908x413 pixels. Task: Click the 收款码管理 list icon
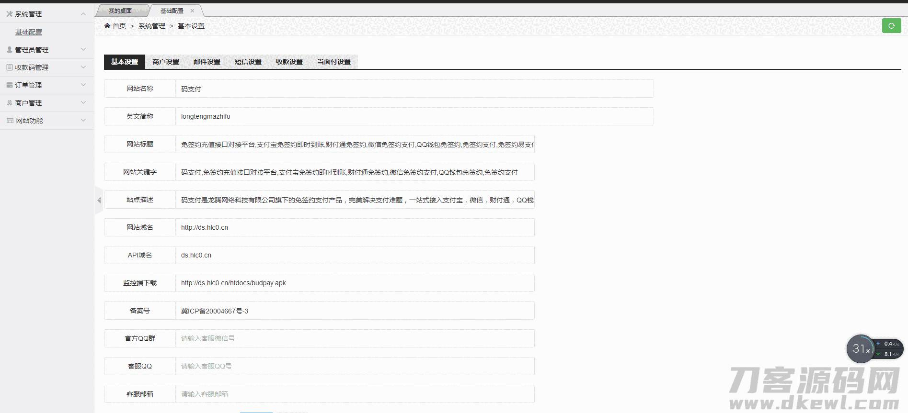pyautogui.click(x=9, y=67)
